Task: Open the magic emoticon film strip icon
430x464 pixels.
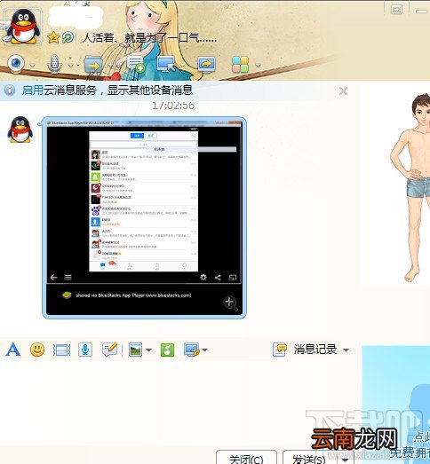Action: [x=61, y=350]
